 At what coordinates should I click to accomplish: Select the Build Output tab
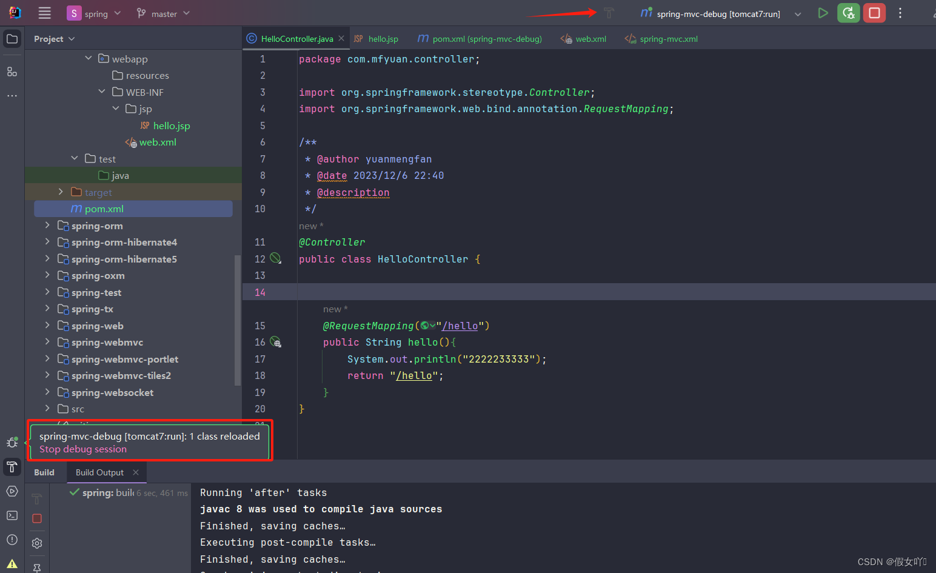(x=99, y=472)
